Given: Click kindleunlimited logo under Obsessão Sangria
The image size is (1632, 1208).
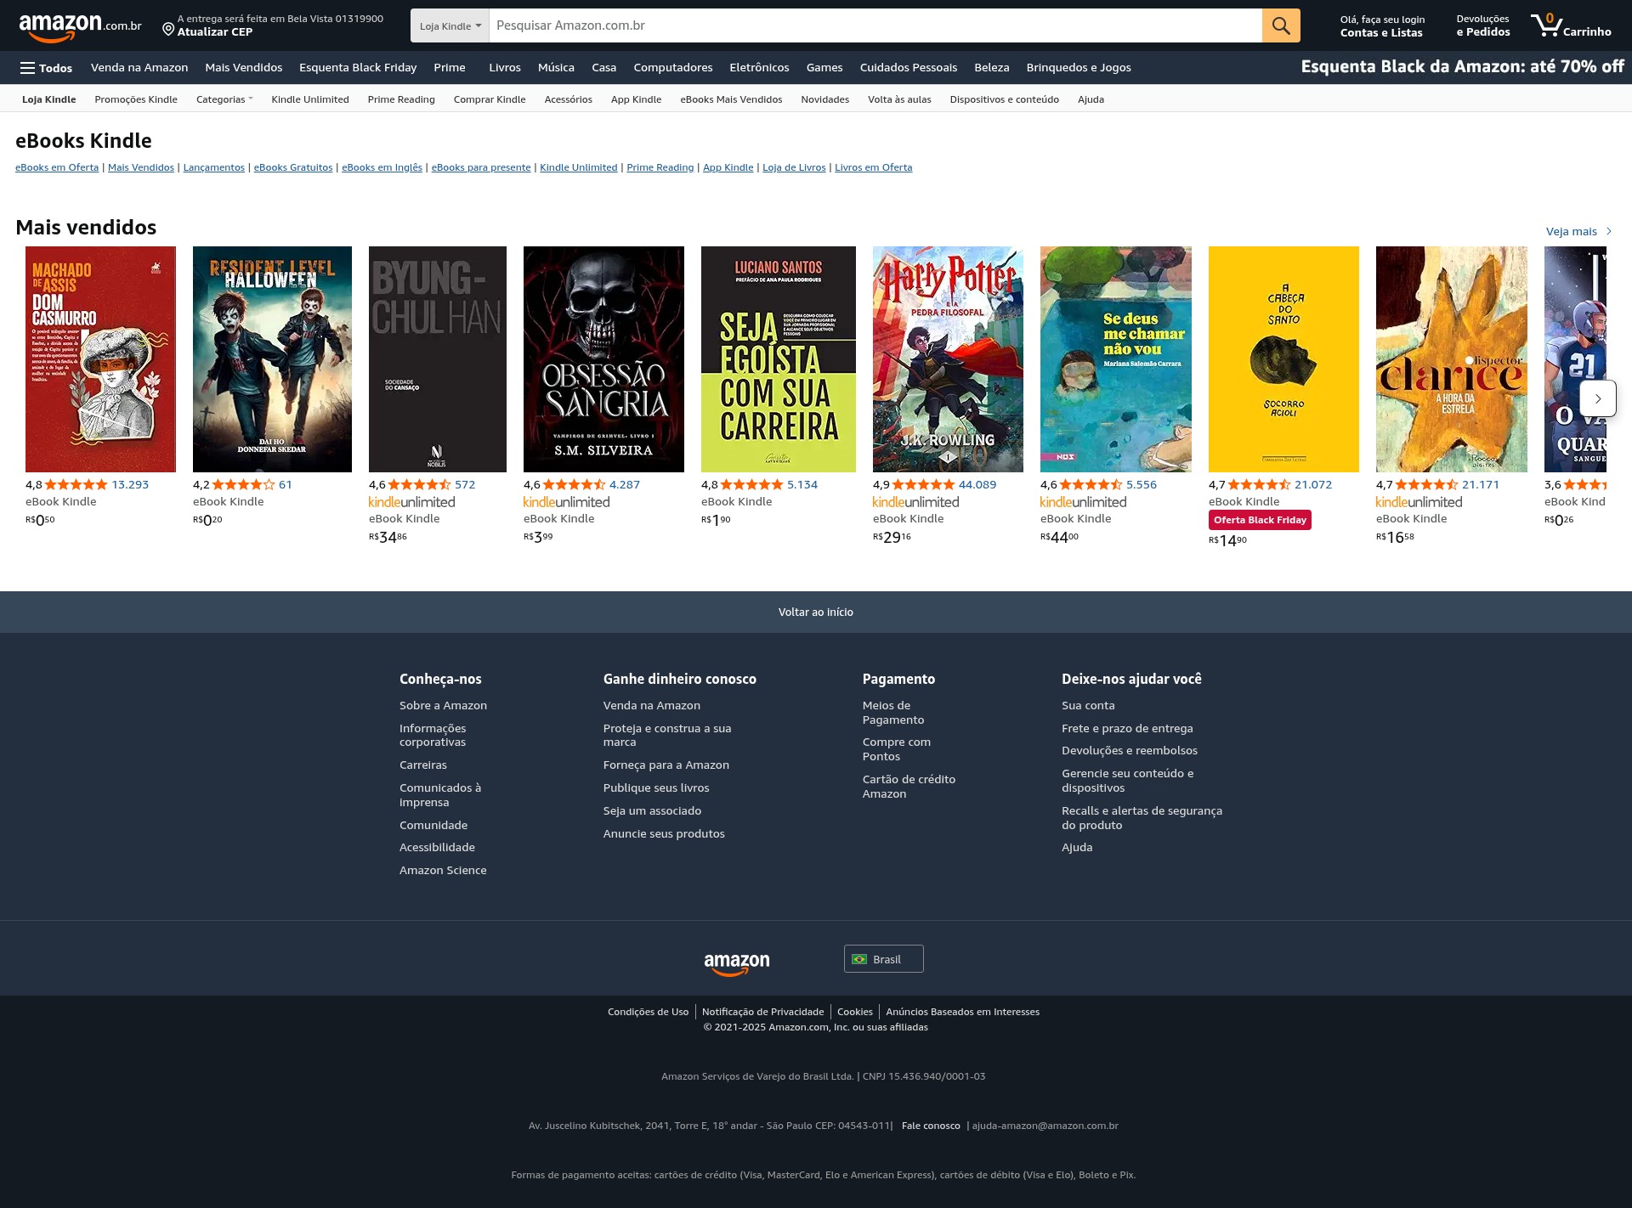Looking at the screenshot, I should (566, 502).
